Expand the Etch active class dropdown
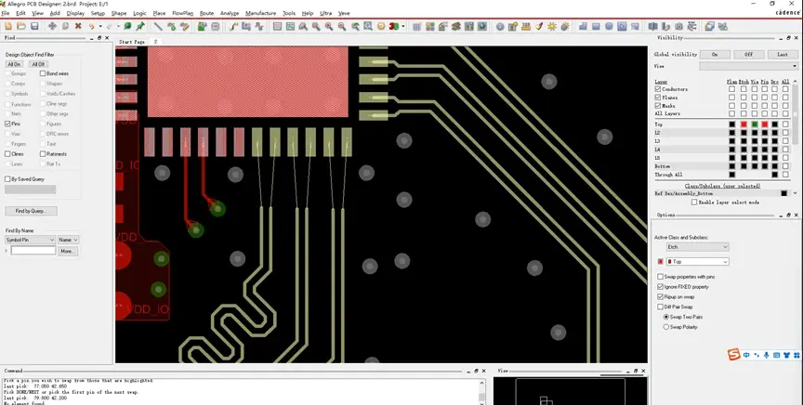 coord(697,247)
